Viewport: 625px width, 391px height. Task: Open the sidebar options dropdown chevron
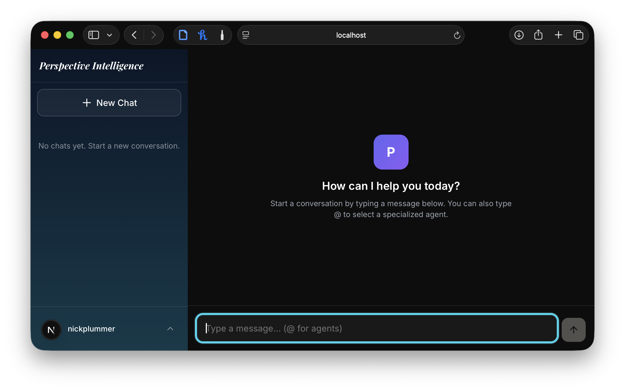point(109,35)
